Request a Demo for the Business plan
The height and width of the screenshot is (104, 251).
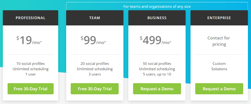157,89
